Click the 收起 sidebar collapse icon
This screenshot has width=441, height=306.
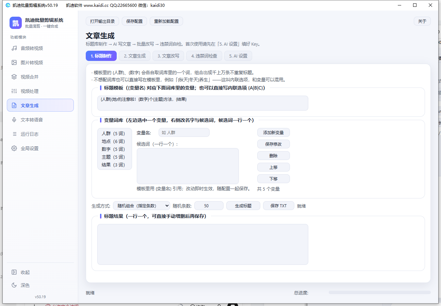click(14, 272)
